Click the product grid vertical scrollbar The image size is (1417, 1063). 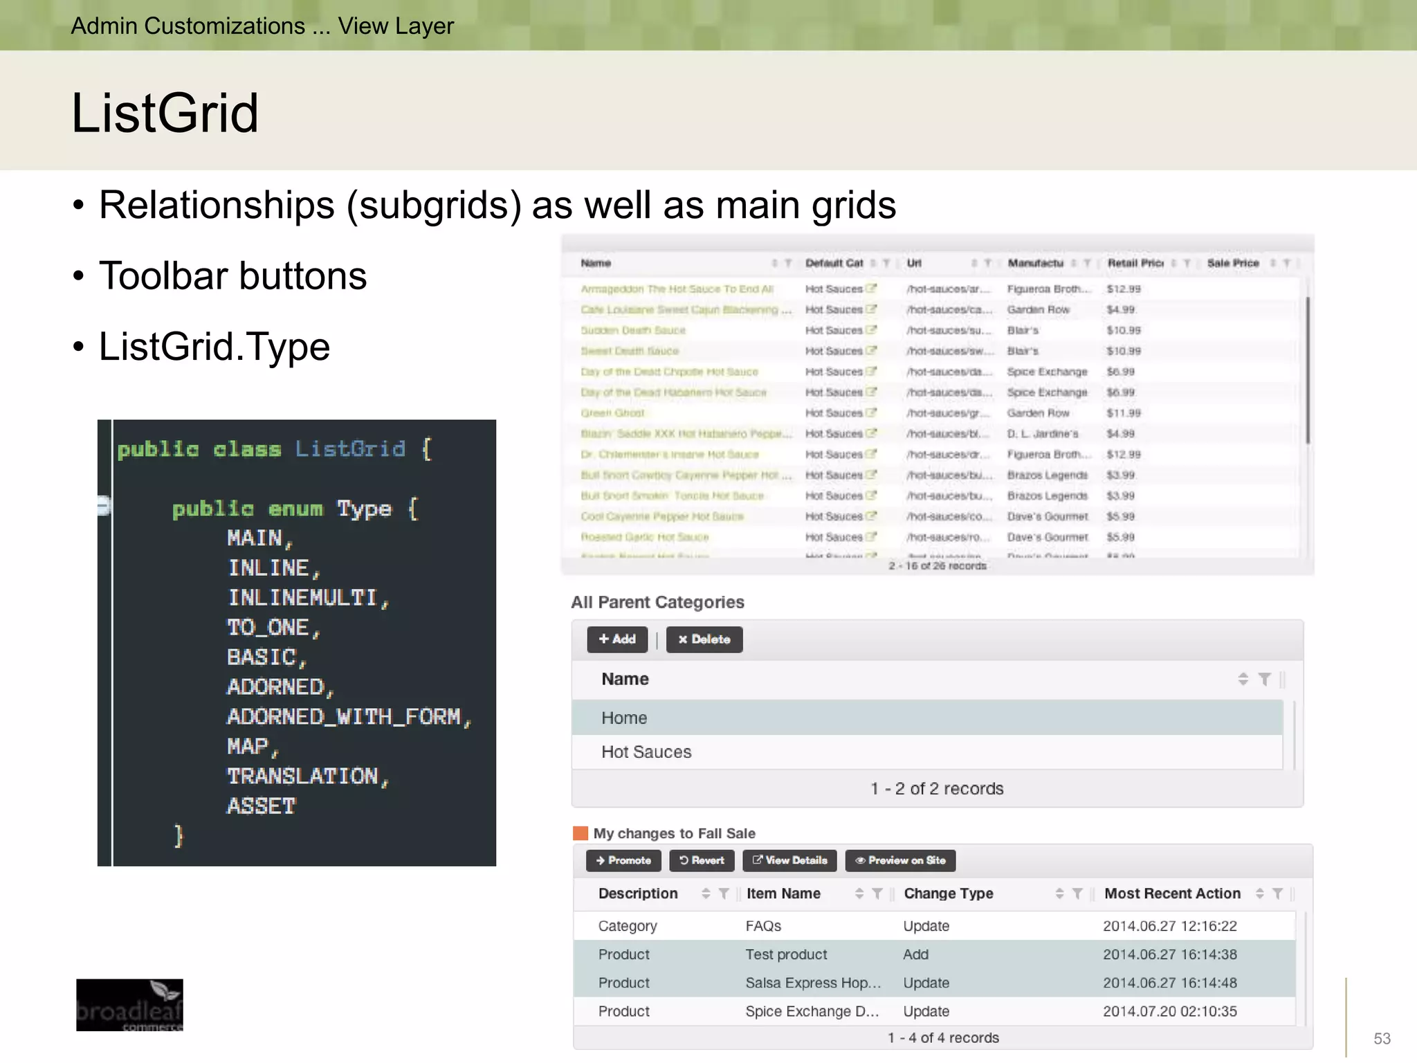[x=1308, y=370]
